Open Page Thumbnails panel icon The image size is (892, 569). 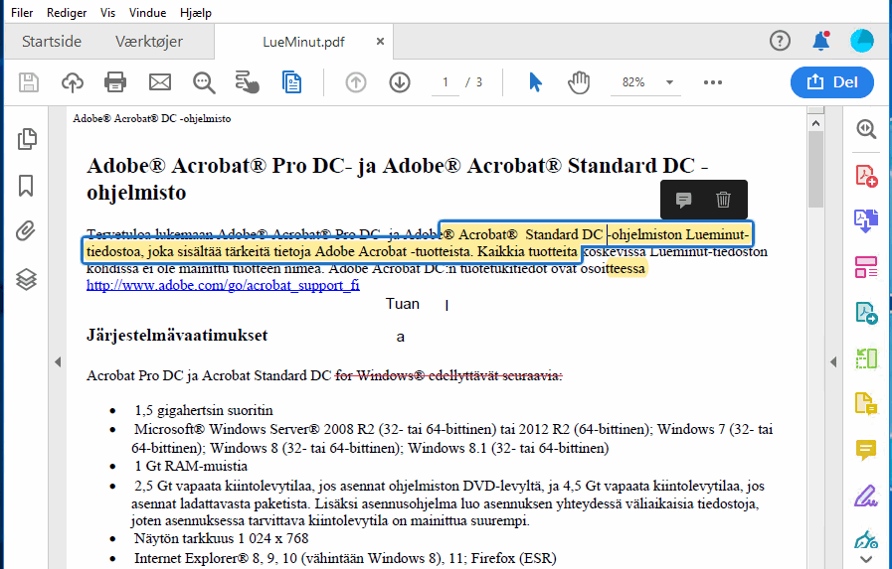[27, 139]
